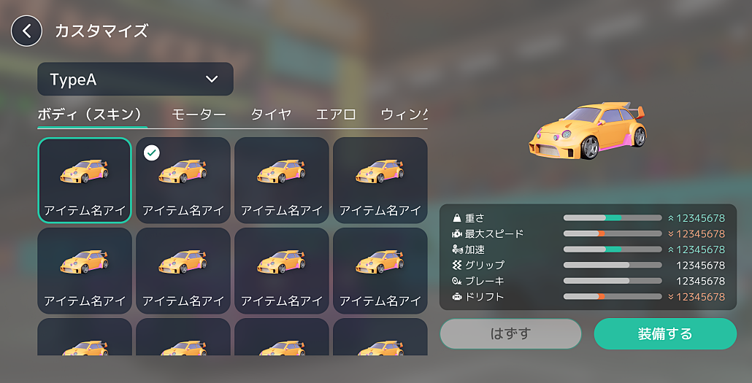Expand the list with the TypeA chevron
The image size is (752, 383).
pyautogui.click(x=212, y=79)
